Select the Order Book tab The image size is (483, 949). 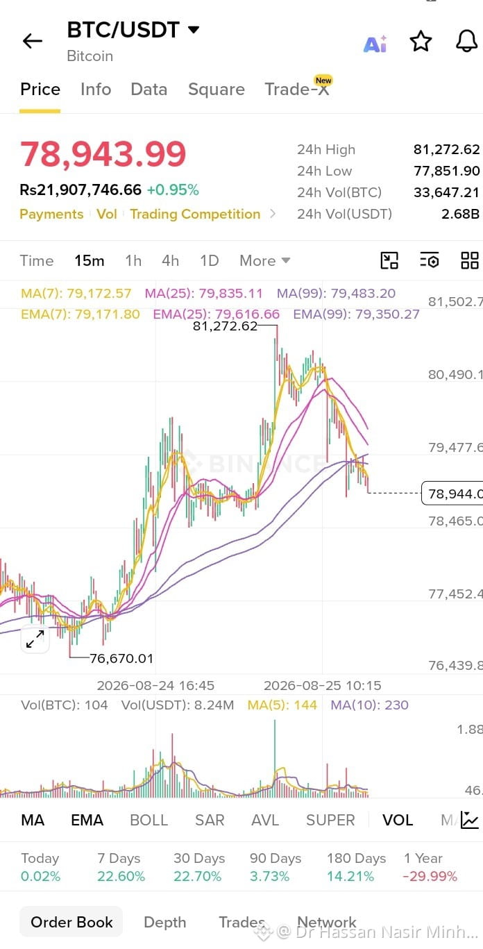[x=71, y=922]
